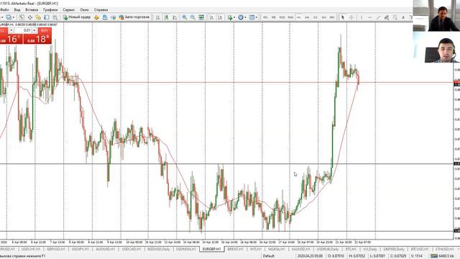Open the Графики menu
The width and height of the screenshot is (460, 259).
(x=50, y=9)
